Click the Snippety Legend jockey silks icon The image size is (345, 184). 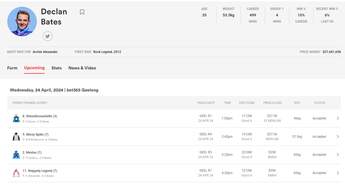(x=16, y=173)
